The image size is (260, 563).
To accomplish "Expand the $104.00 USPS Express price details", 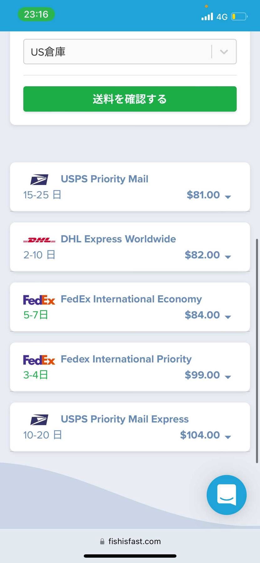I will 228,437.
